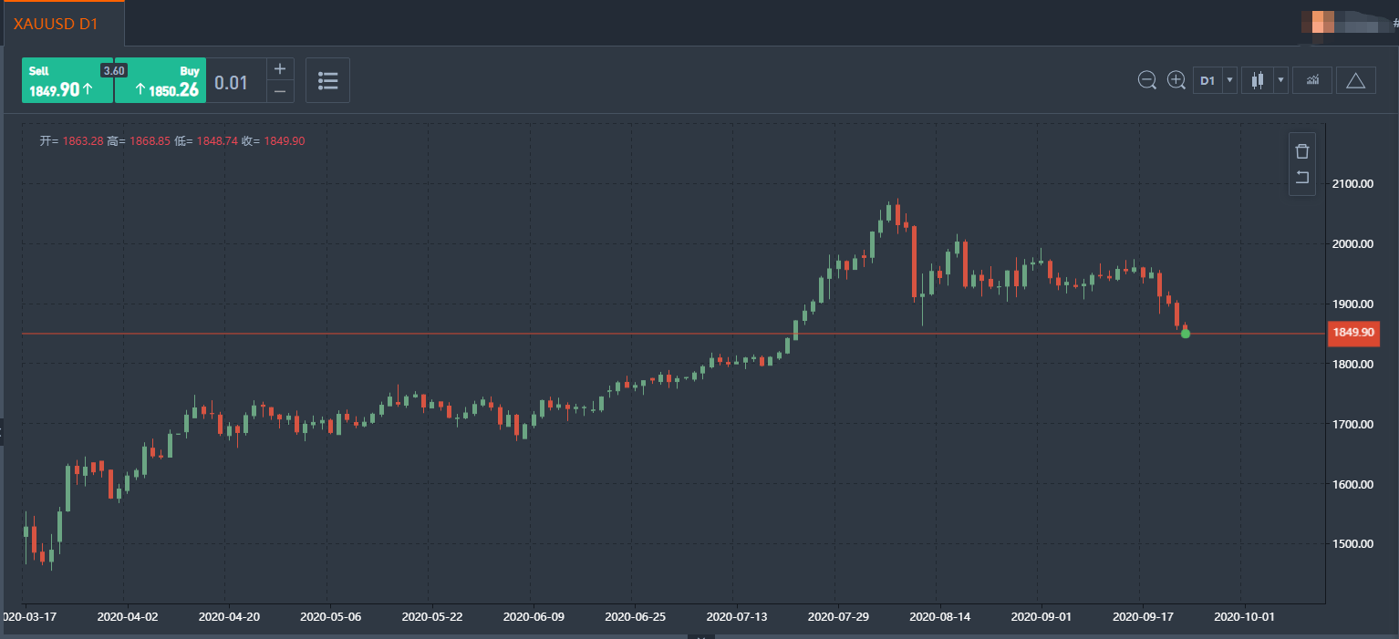
Task: Click the D1 timeframe selector
Action: pos(1207,80)
